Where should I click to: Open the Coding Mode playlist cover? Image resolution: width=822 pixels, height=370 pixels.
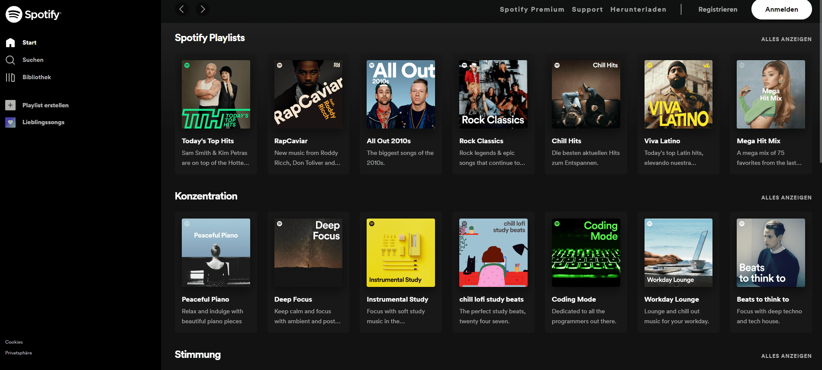[x=586, y=253]
